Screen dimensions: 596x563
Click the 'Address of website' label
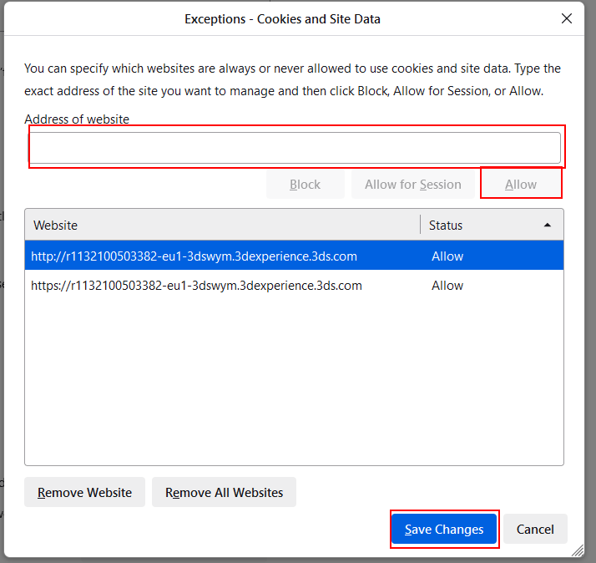pos(77,119)
